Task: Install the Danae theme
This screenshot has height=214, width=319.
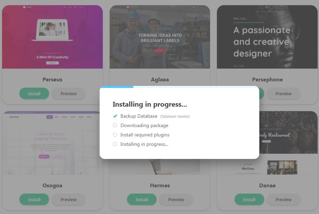Action: [x=249, y=199]
